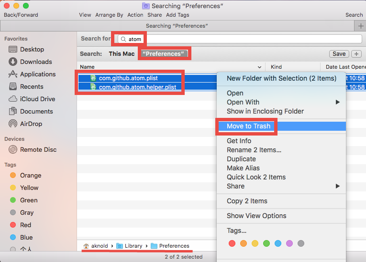Viewport: 366px width, 262px height.
Task: Expand the Open With submenu arrow
Action: [x=337, y=102]
